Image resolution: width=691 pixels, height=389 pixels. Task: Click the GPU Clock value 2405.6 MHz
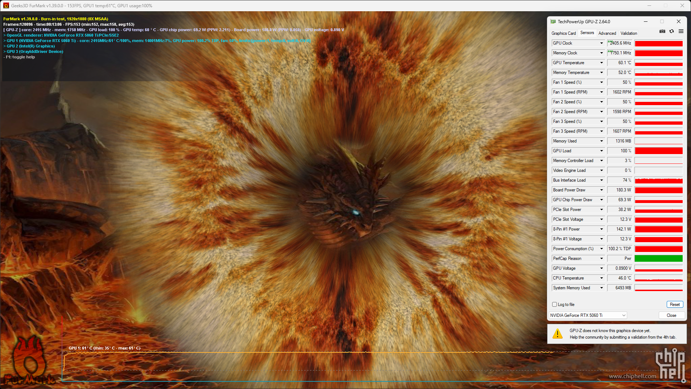tap(620, 43)
